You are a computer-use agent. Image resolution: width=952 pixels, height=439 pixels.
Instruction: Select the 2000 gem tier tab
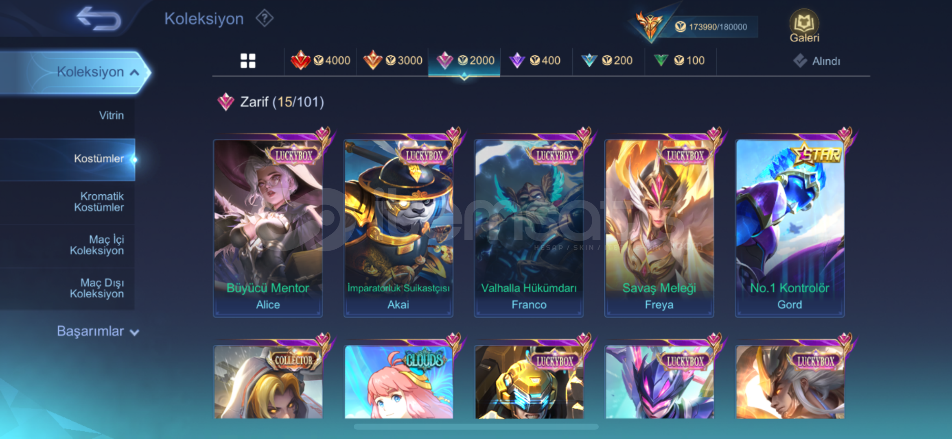(464, 61)
